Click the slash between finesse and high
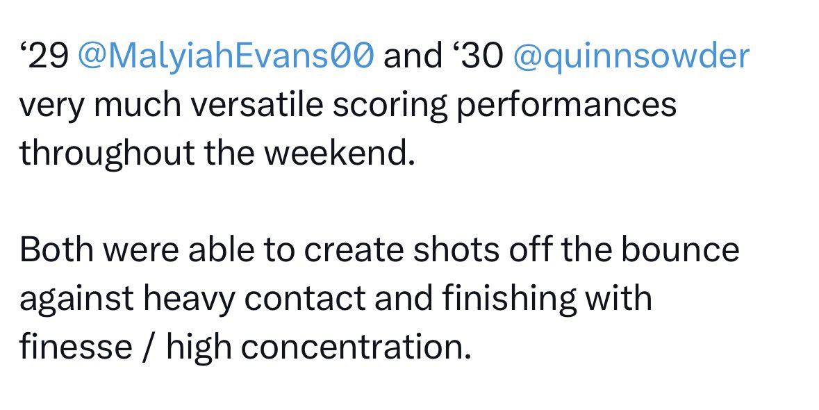819x410 pixels. 149,346
